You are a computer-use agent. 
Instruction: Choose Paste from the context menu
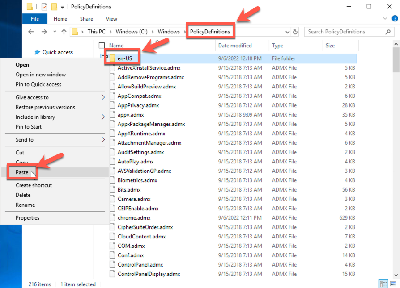[x=22, y=172]
